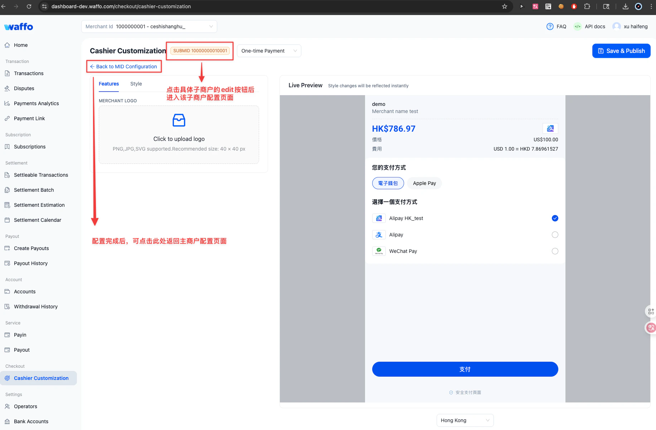Switch to the Style tab
Image resolution: width=656 pixels, height=430 pixels.
136,84
